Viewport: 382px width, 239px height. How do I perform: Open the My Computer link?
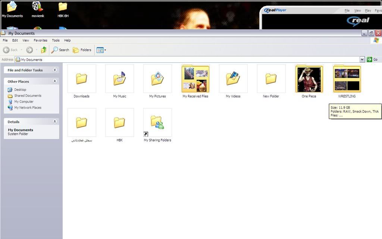coord(21,102)
